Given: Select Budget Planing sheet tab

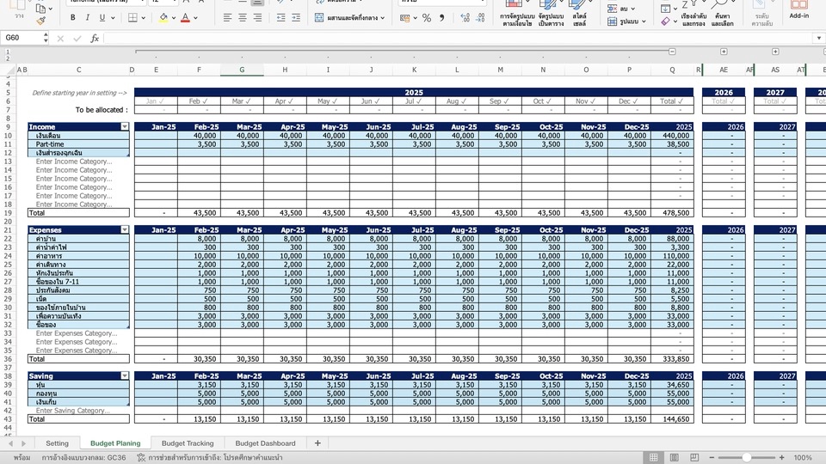Looking at the screenshot, I should click(x=115, y=443).
